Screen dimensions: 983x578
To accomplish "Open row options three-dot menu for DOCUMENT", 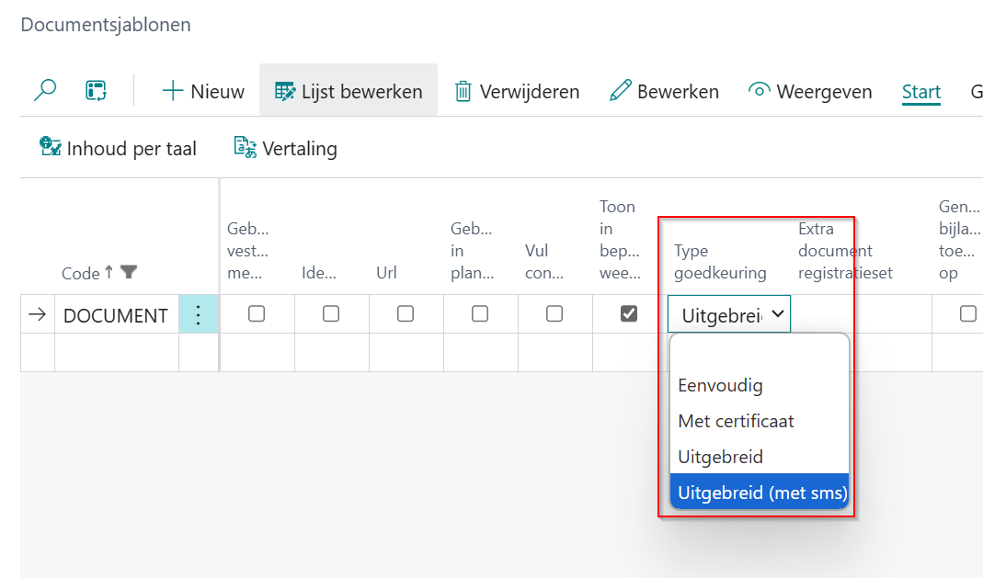I will [199, 314].
